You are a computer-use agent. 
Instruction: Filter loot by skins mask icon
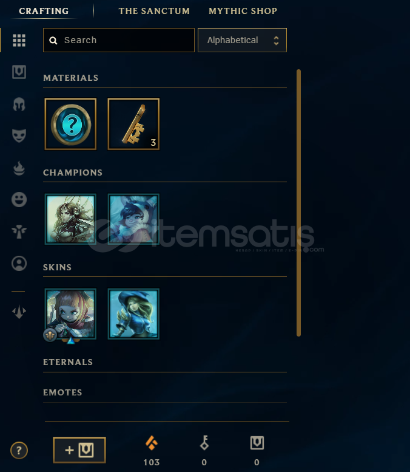(19, 135)
